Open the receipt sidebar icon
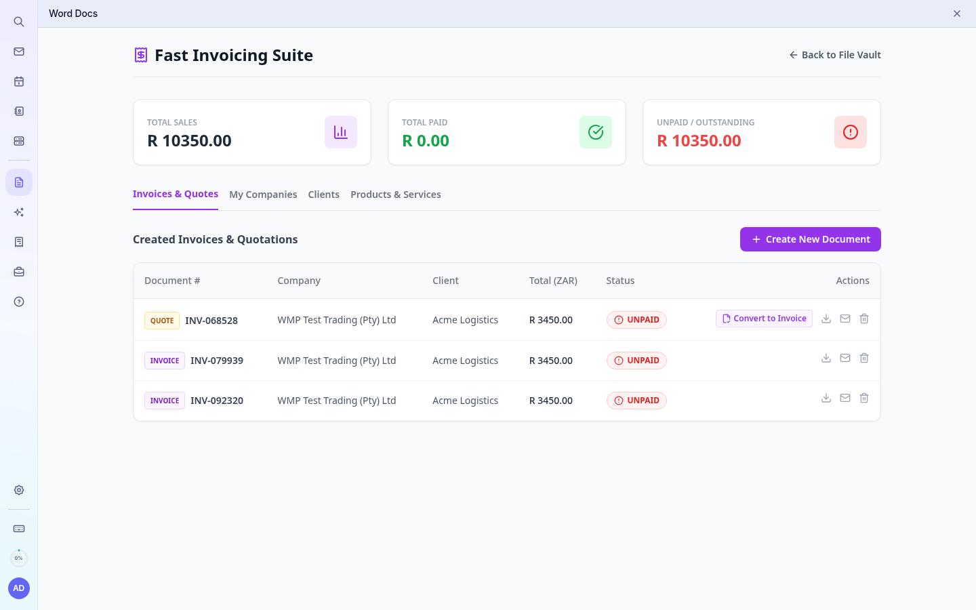 point(19,242)
